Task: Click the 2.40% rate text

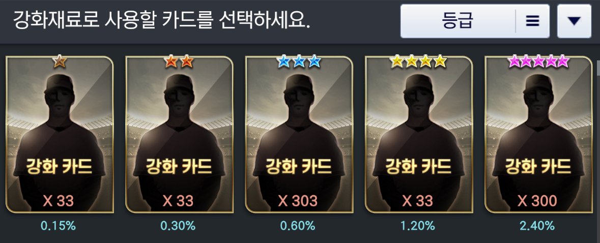Action: coord(537,226)
